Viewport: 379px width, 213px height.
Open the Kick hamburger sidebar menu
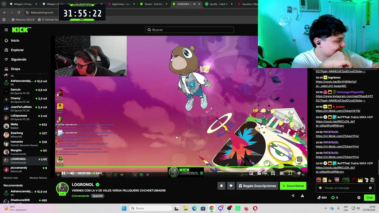coord(6,30)
